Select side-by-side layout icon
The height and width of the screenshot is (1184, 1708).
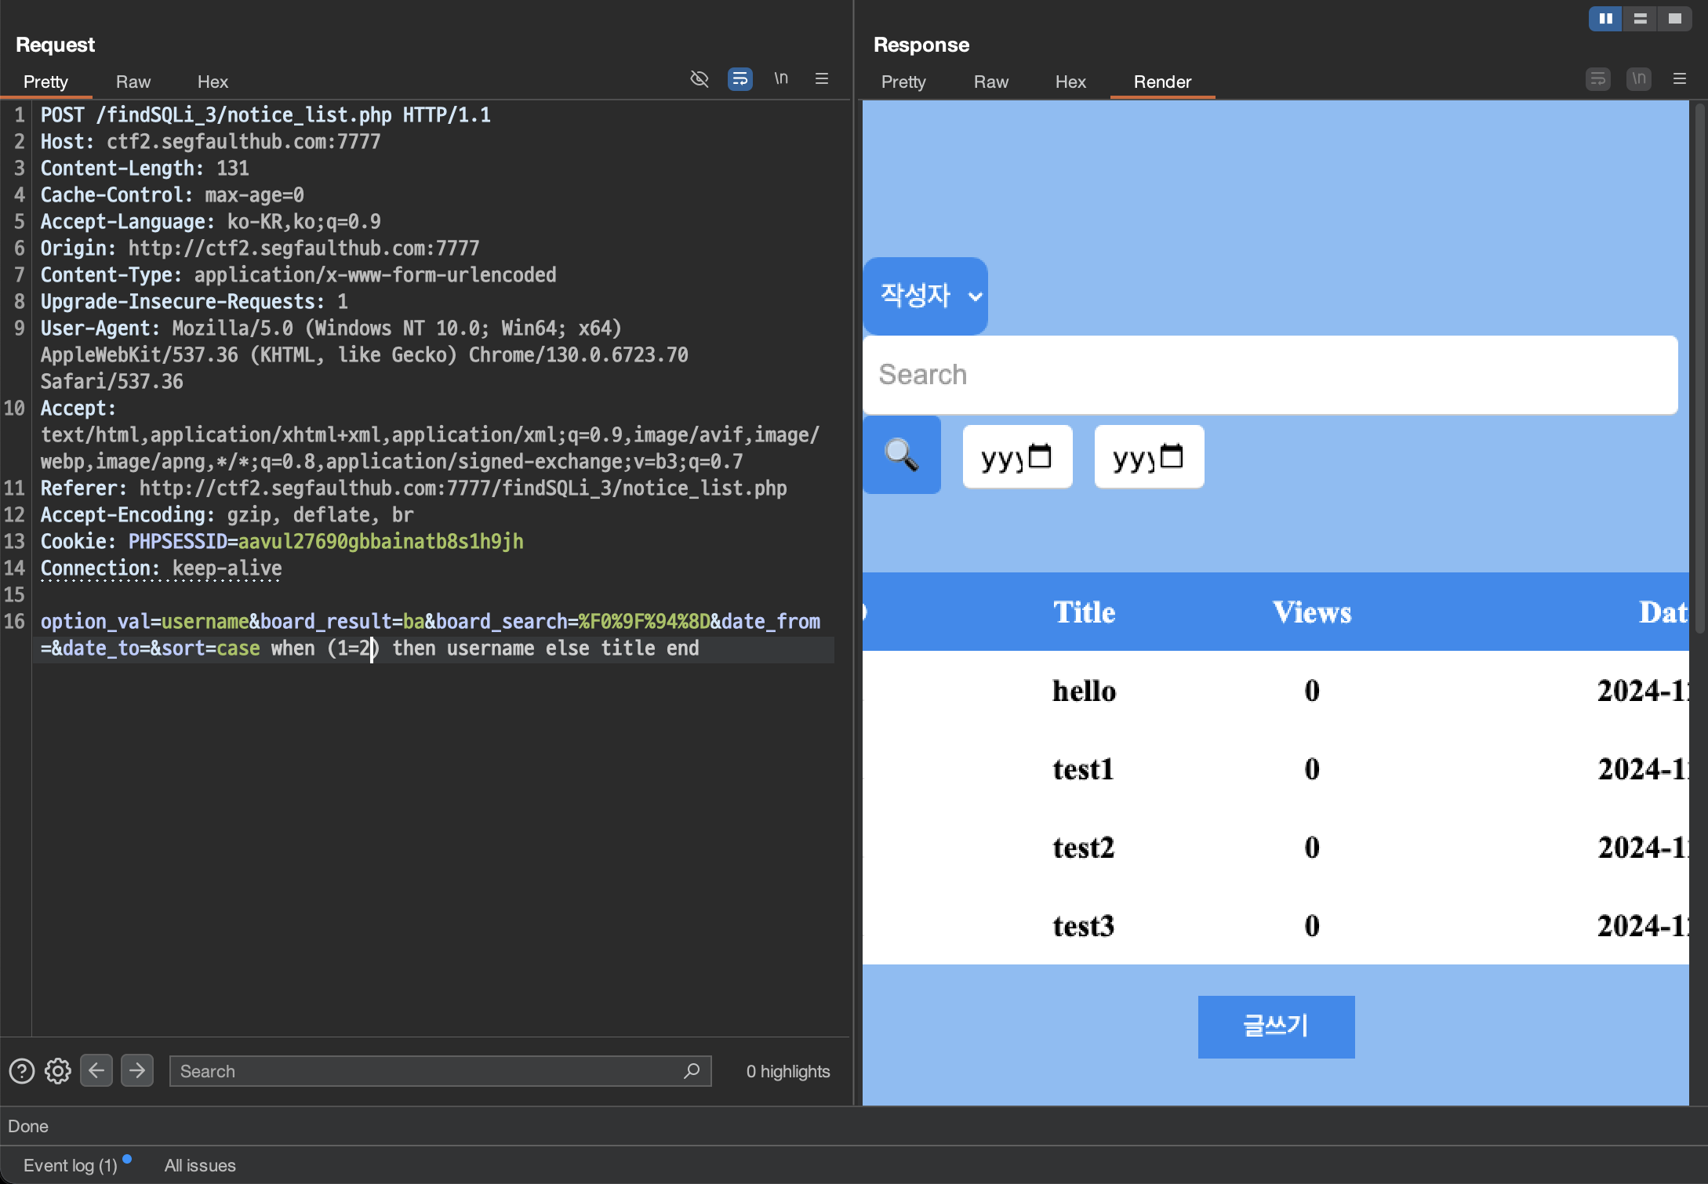[1605, 19]
